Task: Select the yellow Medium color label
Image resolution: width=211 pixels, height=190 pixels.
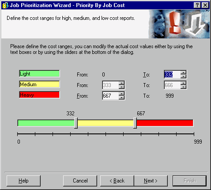Action: click(39, 84)
